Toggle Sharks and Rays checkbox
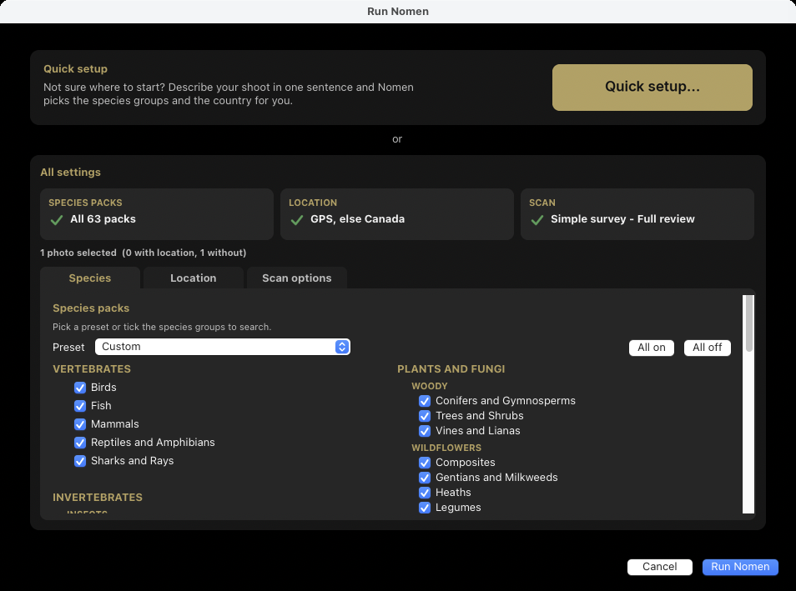The image size is (796, 591). (x=80, y=461)
